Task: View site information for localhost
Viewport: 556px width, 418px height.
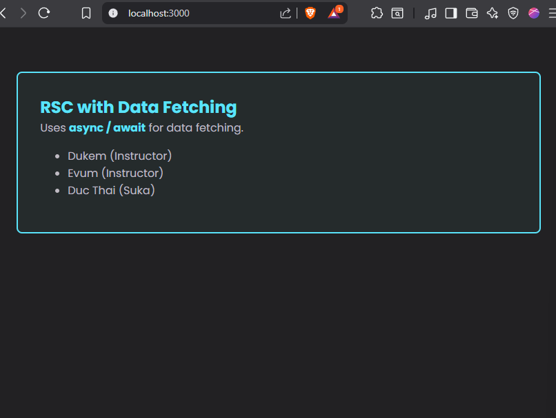Action: (x=114, y=13)
